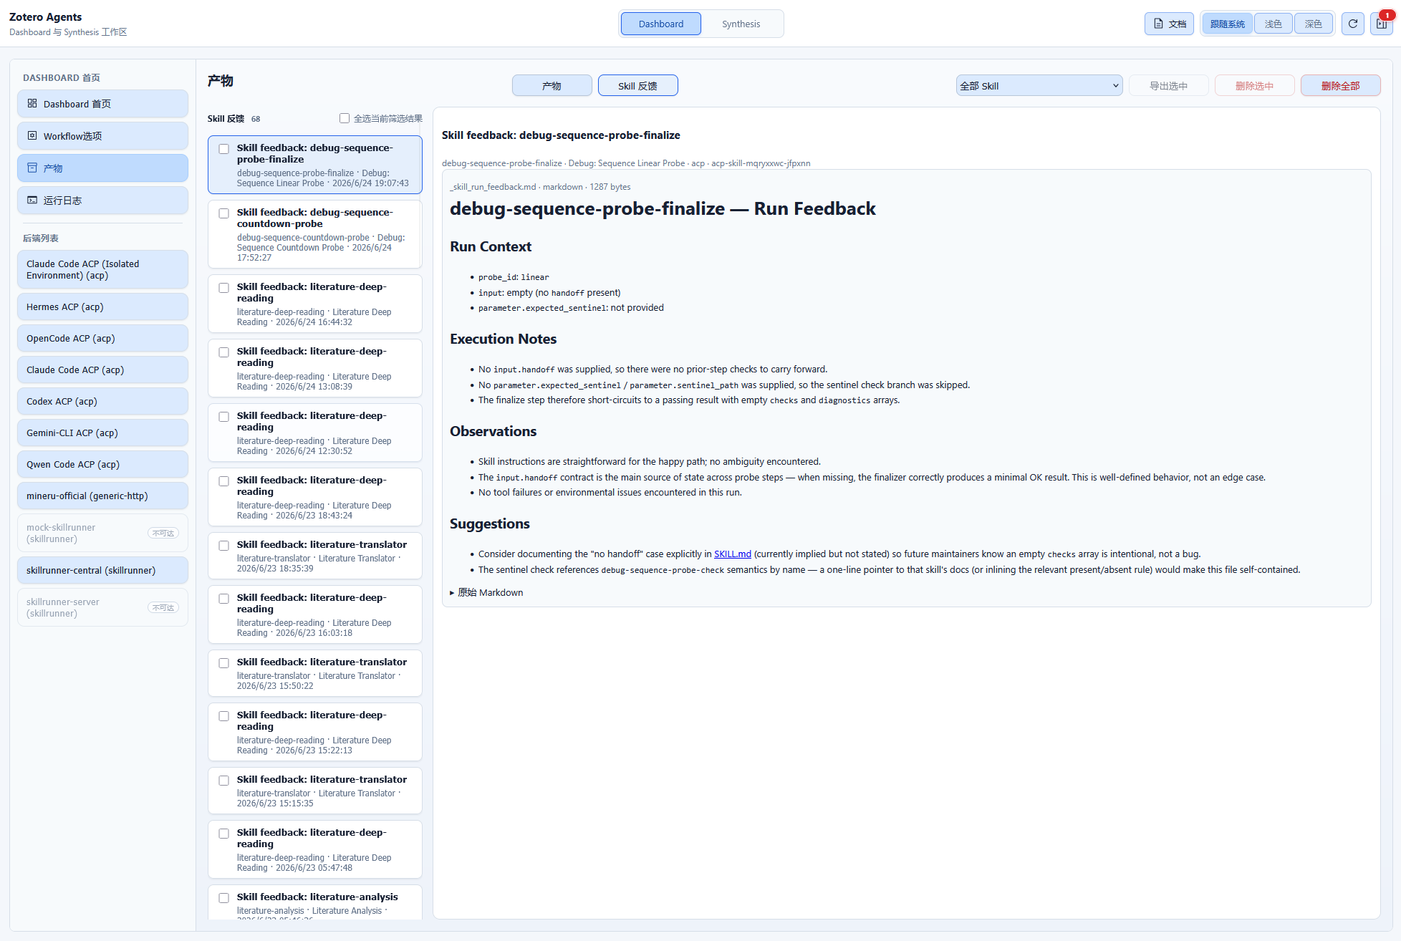The image size is (1401, 941).
Task: Check literature-translator 15:50:22 entry checkbox
Action: (224, 663)
